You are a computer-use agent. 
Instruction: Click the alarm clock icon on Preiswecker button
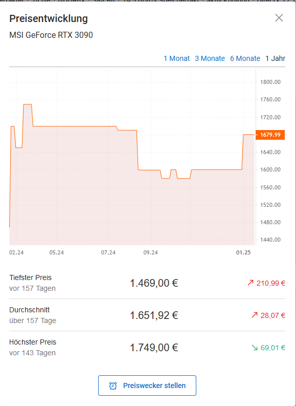[x=113, y=386]
